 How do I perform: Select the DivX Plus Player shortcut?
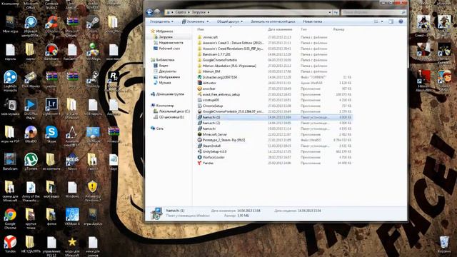click(x=31, y=109)
